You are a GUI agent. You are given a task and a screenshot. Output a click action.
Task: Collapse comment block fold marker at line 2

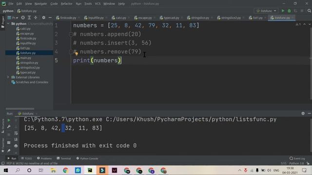[71, 35]
